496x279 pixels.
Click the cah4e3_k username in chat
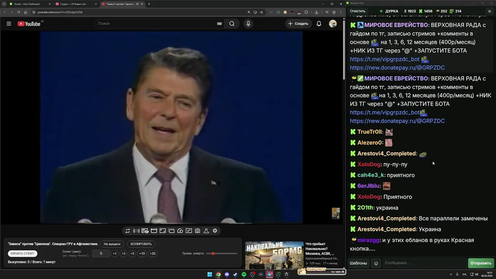tap(370, 176)
